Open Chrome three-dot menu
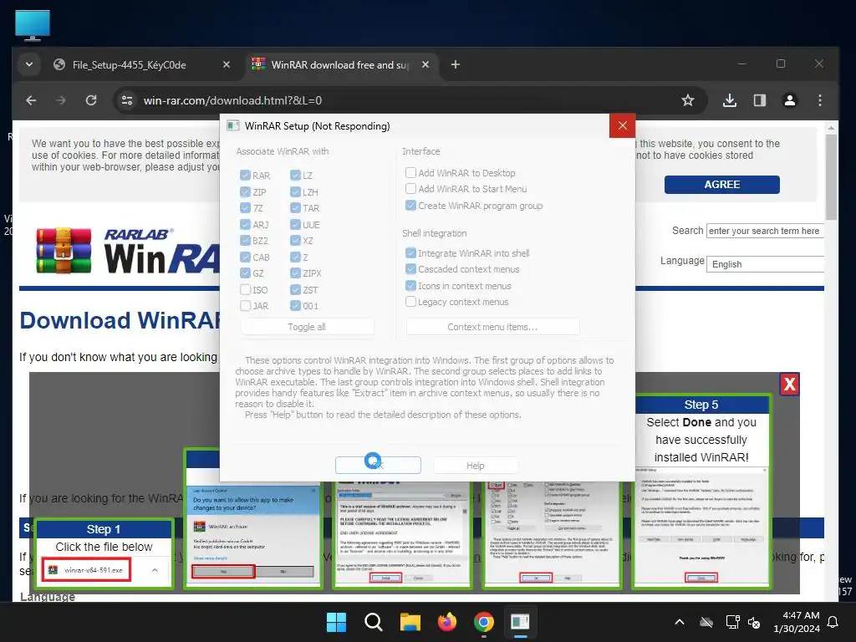This screenshot has width=856, height=642. coord(819,100)
